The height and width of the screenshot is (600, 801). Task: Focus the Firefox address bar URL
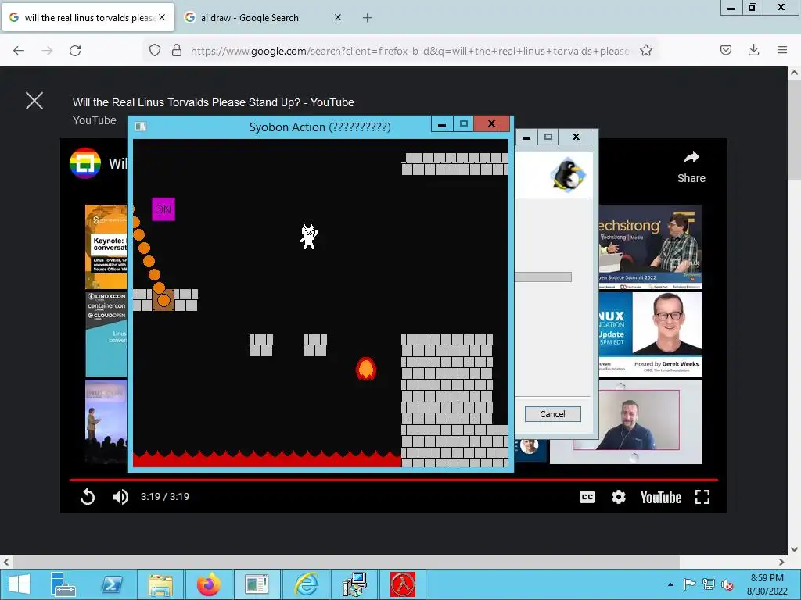click(410, 51)
